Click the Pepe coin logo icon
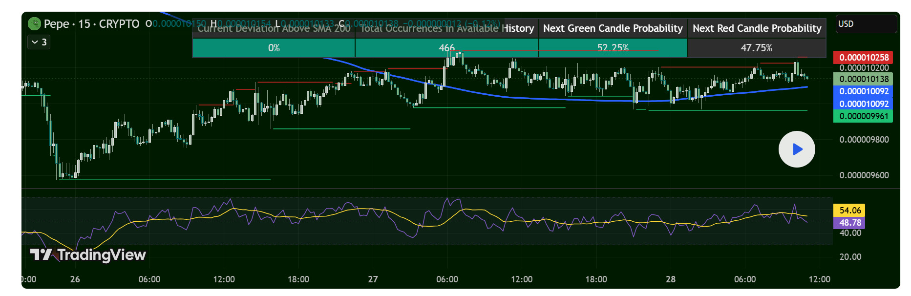This screenshot has width=911, height=296. coord(34,23)
